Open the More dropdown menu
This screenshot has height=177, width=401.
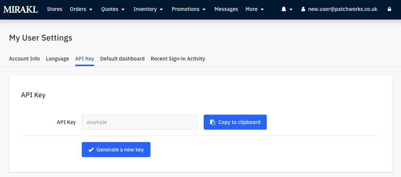(x=255, y=9)
